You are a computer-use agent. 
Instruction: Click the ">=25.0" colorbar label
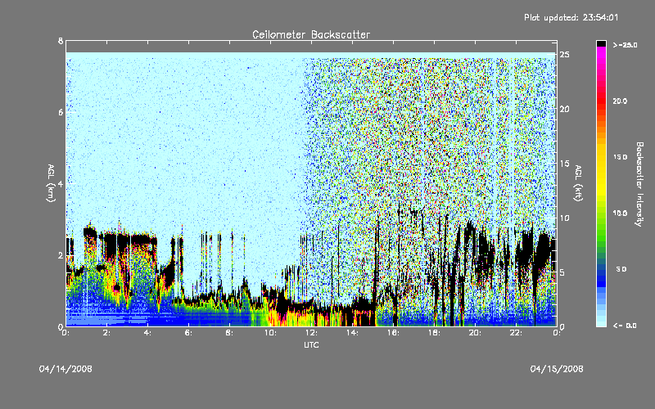point(625,45)
